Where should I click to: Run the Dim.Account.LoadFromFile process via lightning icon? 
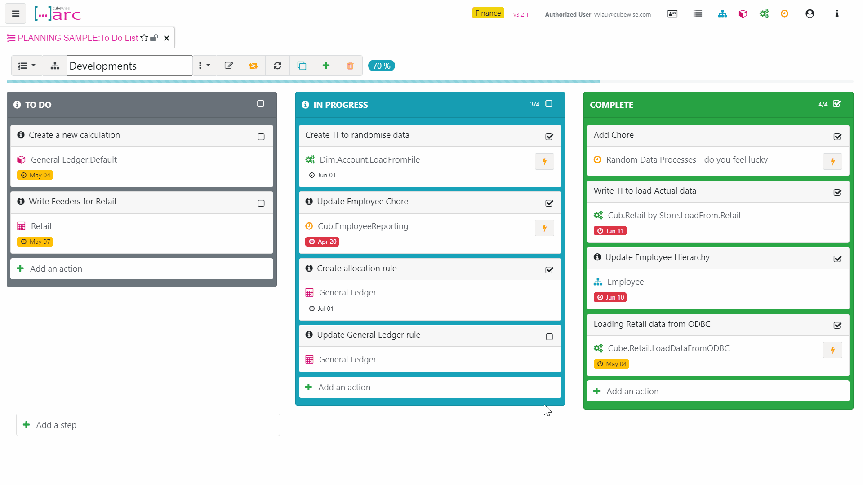544,161
